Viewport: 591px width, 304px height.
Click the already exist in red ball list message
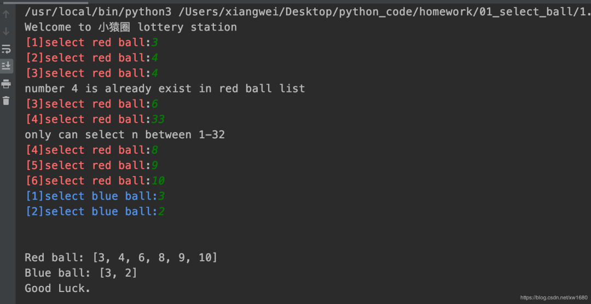pyautogui.click(x=165, y=89)
